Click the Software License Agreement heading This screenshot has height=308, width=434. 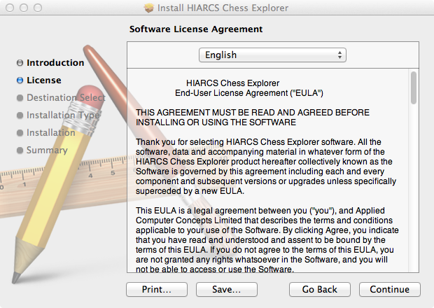click(x=196, y=29)
